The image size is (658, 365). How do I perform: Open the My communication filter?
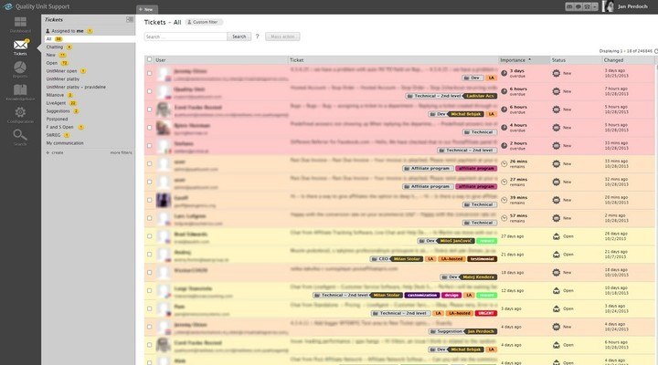point(65,143)
